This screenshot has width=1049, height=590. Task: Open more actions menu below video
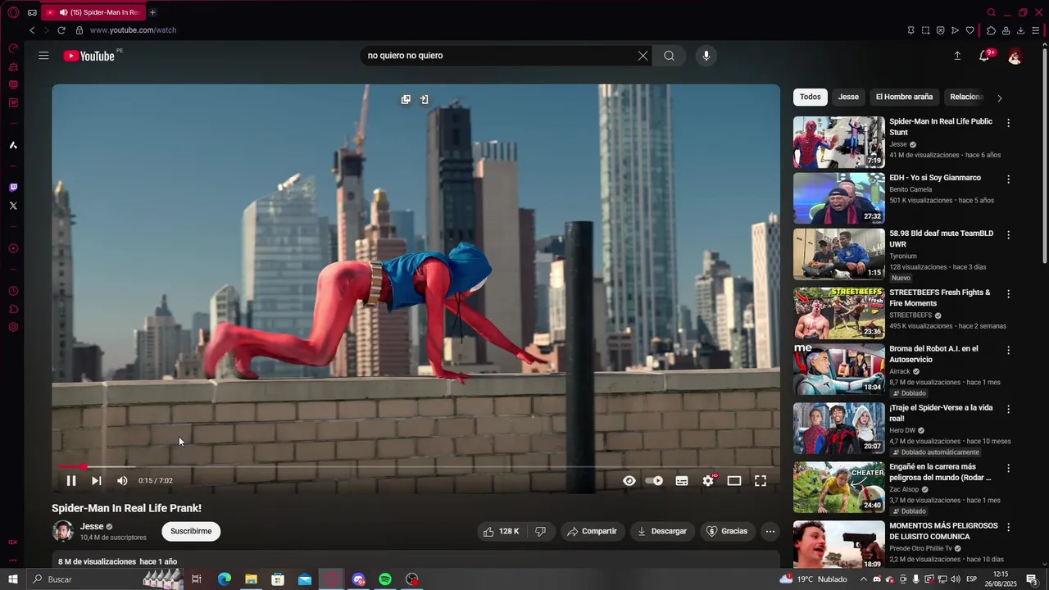pyautogui.click(x=770, y=531)
